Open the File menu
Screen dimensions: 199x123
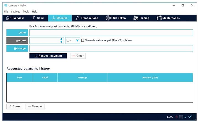tap(6, 12)
